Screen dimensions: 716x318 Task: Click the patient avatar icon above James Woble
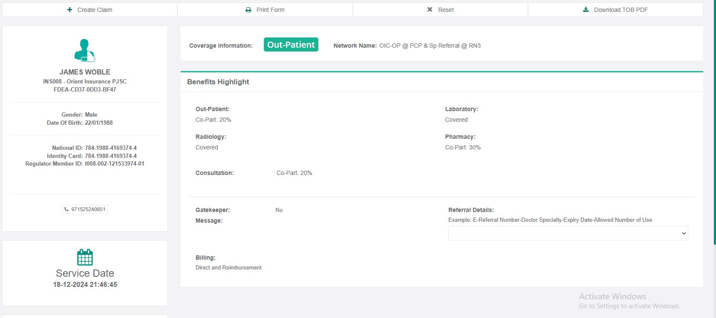pyautogui.click(x=84, y=50)
